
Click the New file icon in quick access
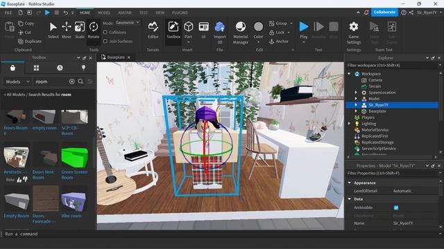click(20, 12)
